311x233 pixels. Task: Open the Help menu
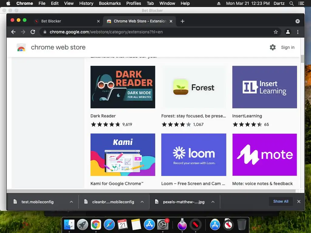(185, 3)
